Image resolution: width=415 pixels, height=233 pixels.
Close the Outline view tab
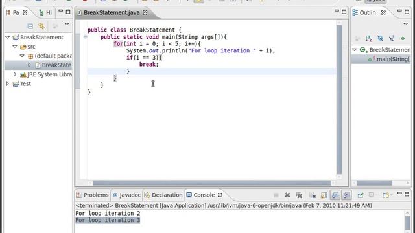[x=383, y=12]
